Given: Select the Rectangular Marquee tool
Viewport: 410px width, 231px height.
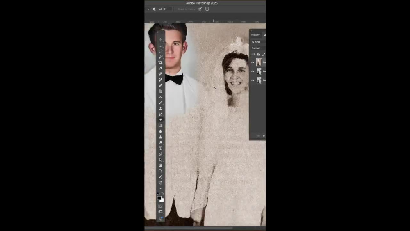Looking at the screenshot, I should click(x=161, y=46).
